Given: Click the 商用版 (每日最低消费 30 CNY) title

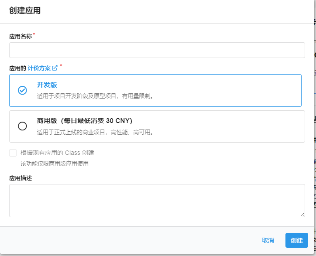Looking at the screenshot, I should [x=85, y=121].
